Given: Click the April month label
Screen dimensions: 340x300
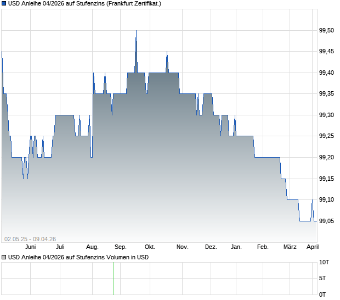Looking at the screenshot, I should (313, 247).
